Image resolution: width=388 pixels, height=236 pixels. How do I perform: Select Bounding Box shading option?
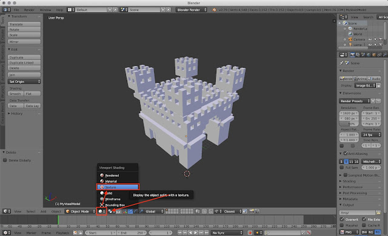[x=117, y=205]
